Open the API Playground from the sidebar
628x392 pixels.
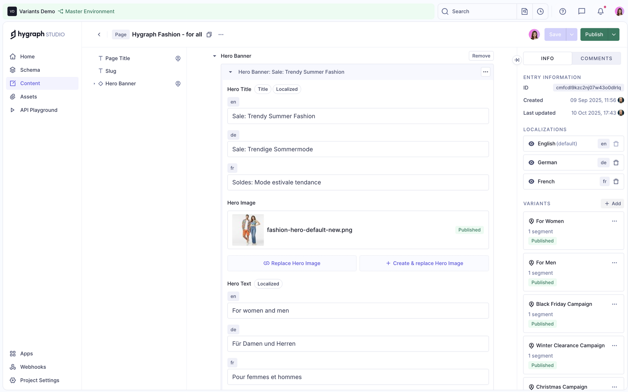(39, 110)
